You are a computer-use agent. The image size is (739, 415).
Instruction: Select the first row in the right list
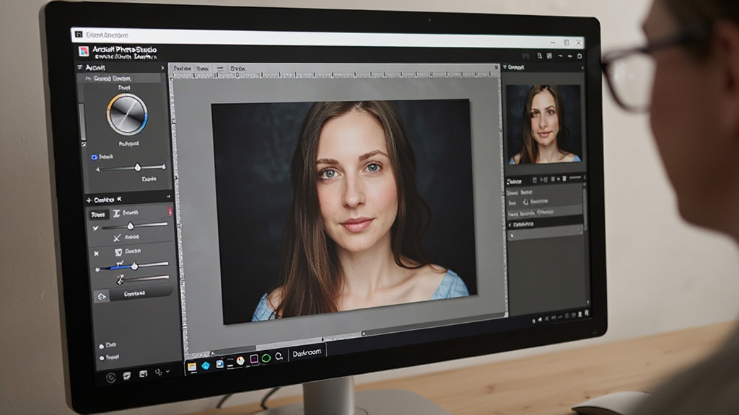[x=544, y=192]
